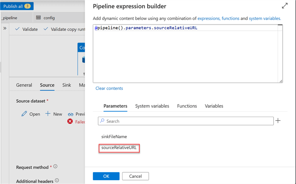Open the Functions tab

(x=187, y=106)
